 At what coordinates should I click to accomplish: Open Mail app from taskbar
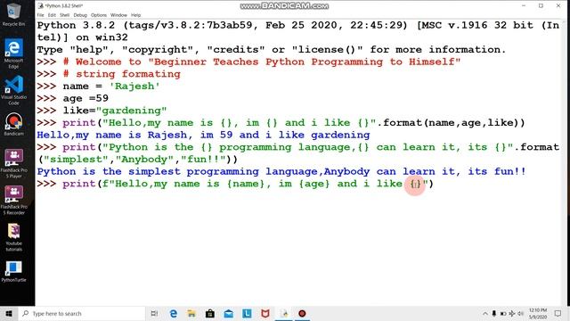point(228,313)
